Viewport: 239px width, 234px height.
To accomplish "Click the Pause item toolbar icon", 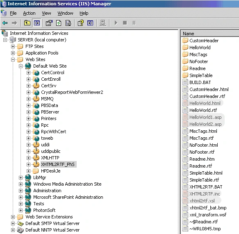I will point(134,23).
